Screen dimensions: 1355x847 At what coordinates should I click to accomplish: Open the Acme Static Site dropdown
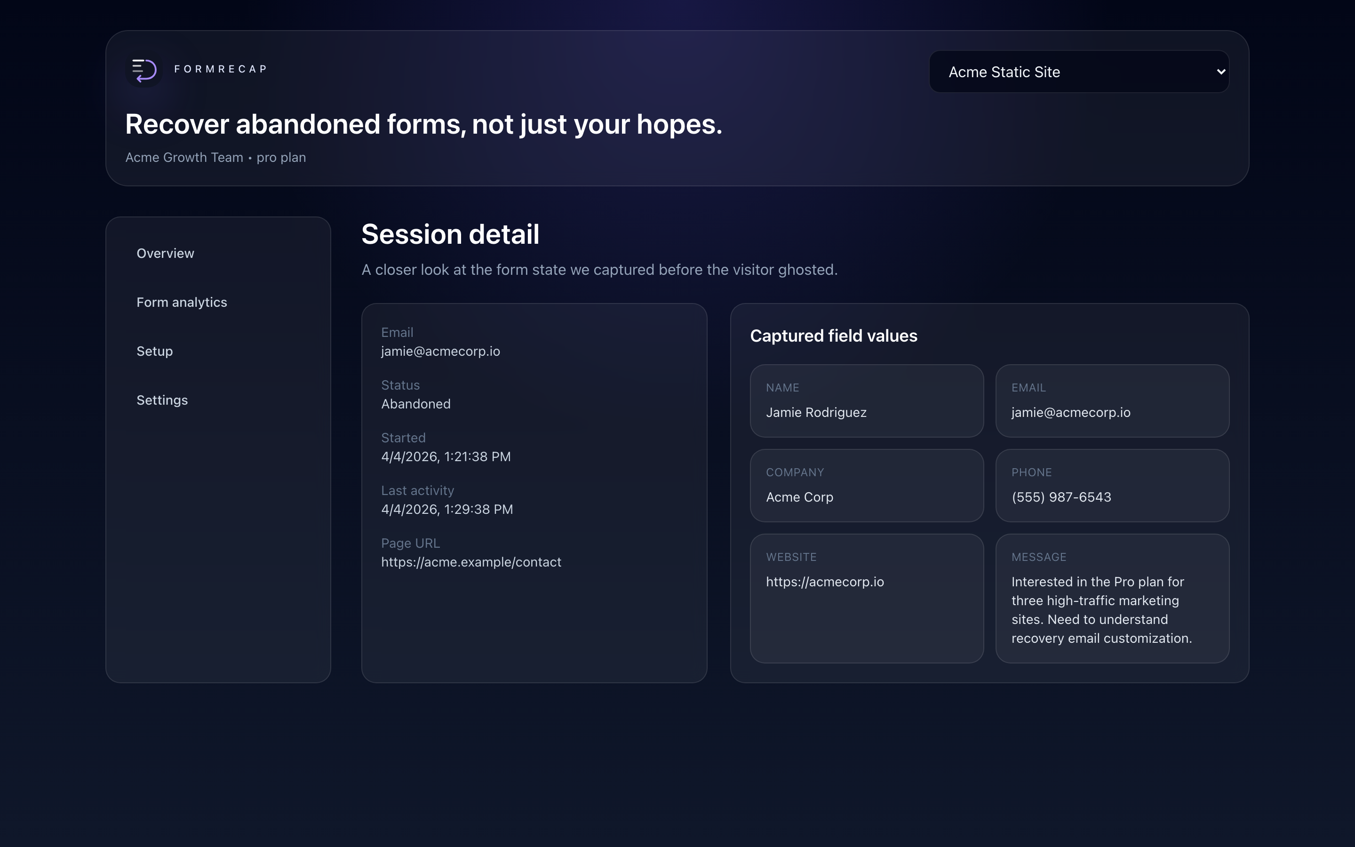click(x=1078, y=72)
